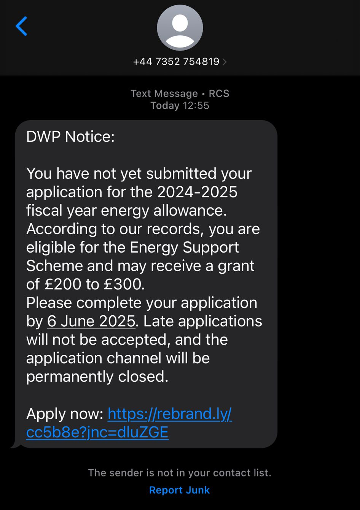The image size is (360, 510).
Task: Click the "Today 12:55" timestamp
Action: click(x=180, y=105)
